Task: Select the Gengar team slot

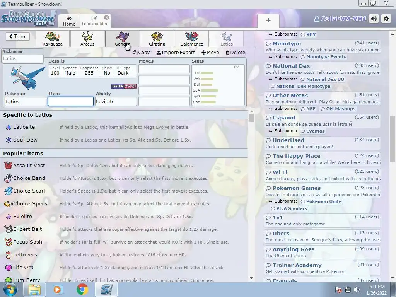Action: [122, 39]
